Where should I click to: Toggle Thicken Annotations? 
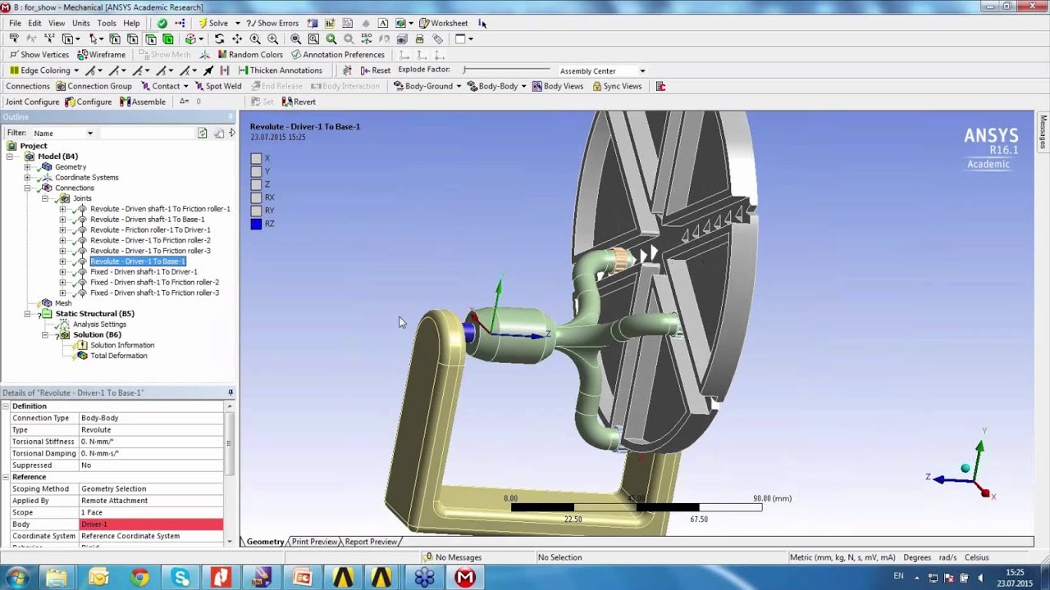point(280,70)
